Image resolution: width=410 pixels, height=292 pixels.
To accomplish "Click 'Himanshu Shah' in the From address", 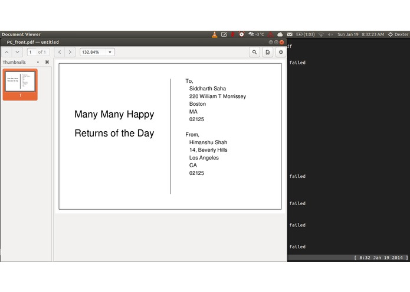I will 208,142.
